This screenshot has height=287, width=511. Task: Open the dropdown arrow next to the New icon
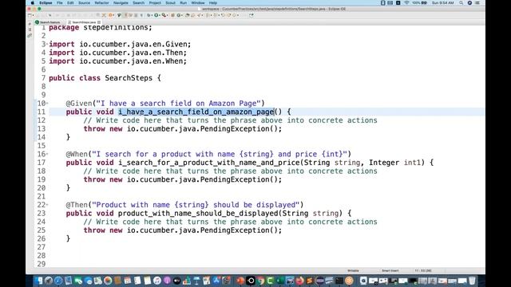(34, 15)
